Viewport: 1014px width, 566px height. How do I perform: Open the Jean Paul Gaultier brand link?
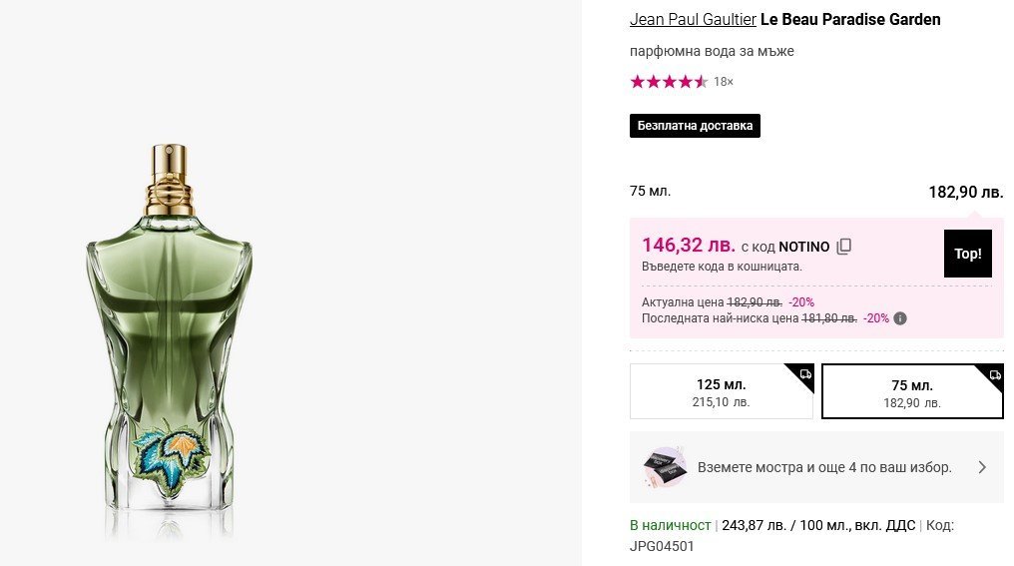click(x=693, y=19)
